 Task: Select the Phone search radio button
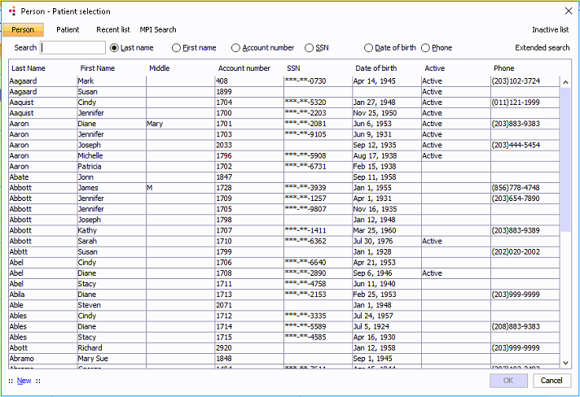[x=425, y=48]
